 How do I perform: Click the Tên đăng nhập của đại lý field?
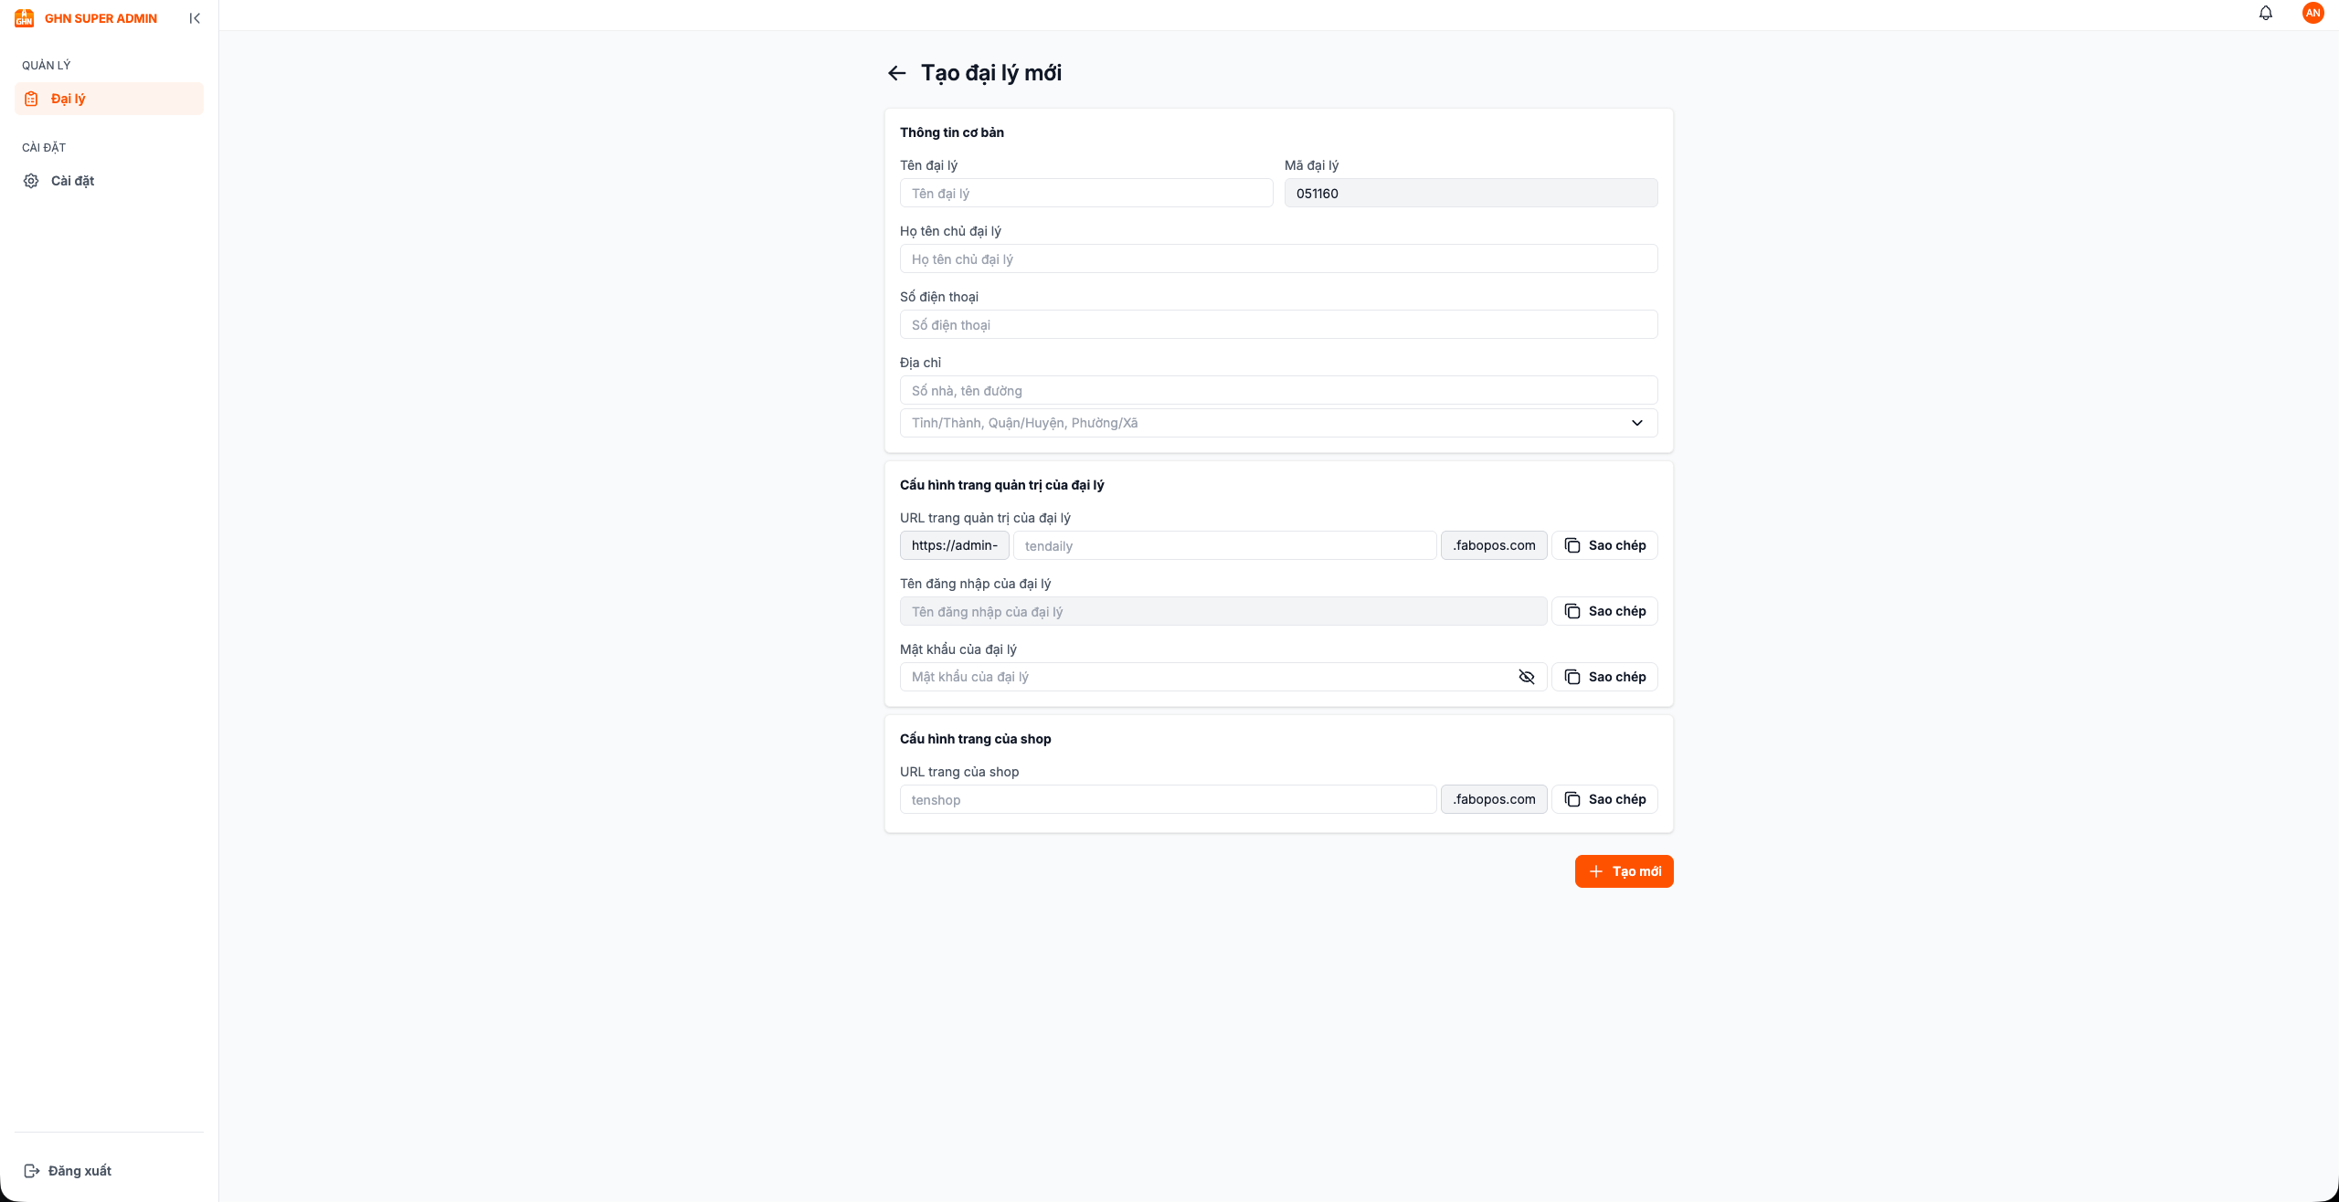click(x=1223, y=611)
